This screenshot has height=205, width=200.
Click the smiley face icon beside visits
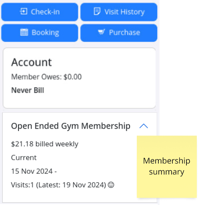(111, 185)
